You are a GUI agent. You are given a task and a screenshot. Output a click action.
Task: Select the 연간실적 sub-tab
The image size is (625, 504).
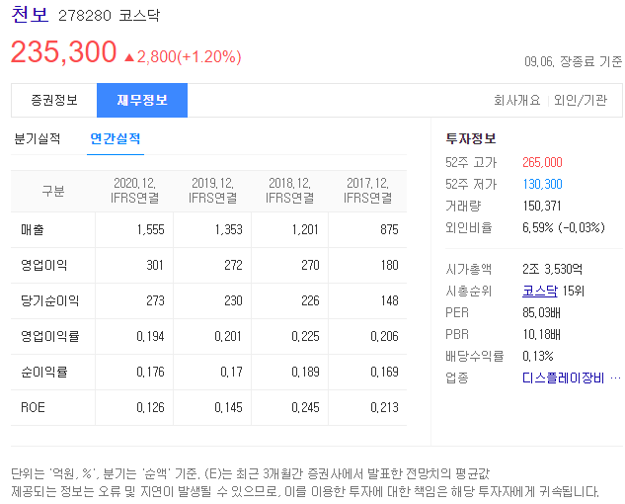point(116,139)
